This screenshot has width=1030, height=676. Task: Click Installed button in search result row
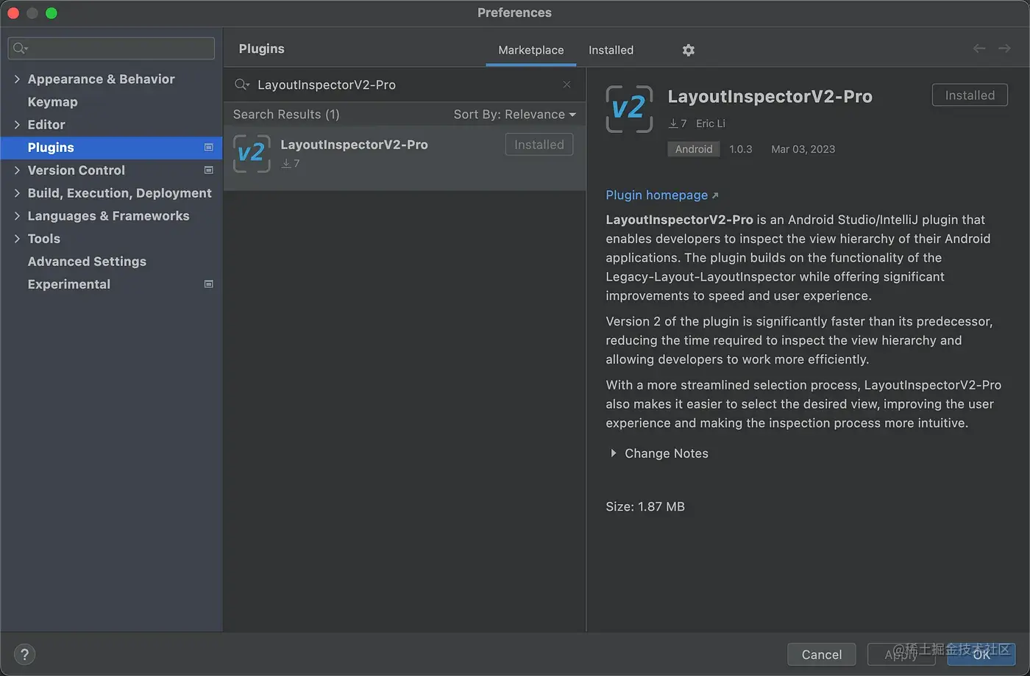click(x=539, y=145)
